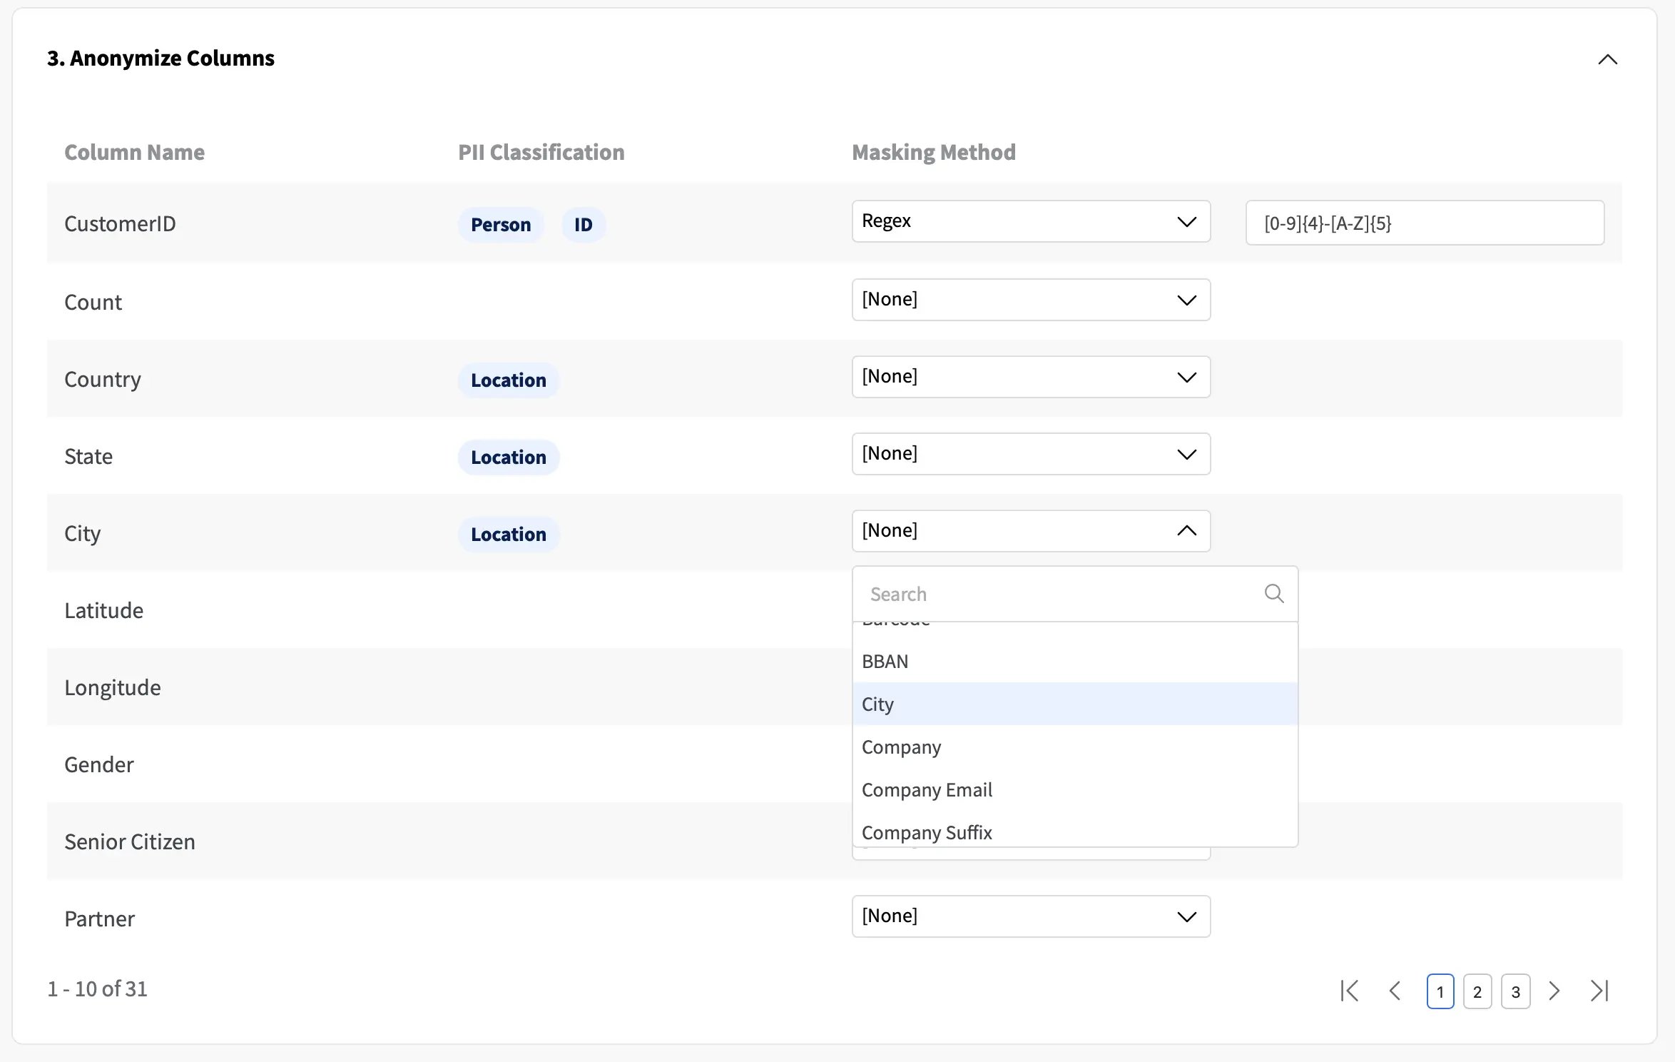Click the '1 - 10 of 31' count text
Image resolution: width=1675 pixels, height=1062 pixels.
click(98, 988)
